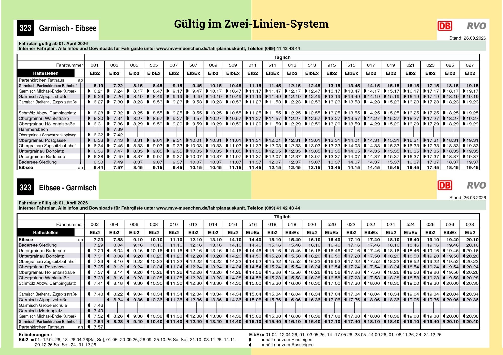Screen dimensions: 503x355
Task: Click the Hammersbach stop row label
Action: [x=33, y=129]
